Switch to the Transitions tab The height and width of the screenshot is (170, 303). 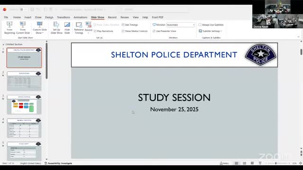(63, 17)
